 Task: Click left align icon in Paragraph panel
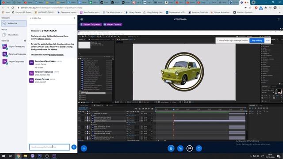tap(250, 108)
